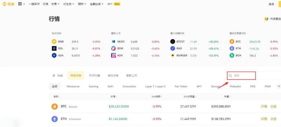The image size is (281, 127).
Task: Open 交易 for the BTC row
Action: (273, 107)
